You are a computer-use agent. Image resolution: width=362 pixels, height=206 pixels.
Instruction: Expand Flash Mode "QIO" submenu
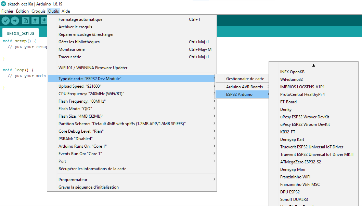(x=132, y=109)
